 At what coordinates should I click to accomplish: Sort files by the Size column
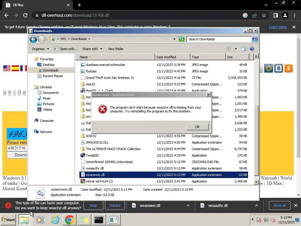(x=237, y=57)
